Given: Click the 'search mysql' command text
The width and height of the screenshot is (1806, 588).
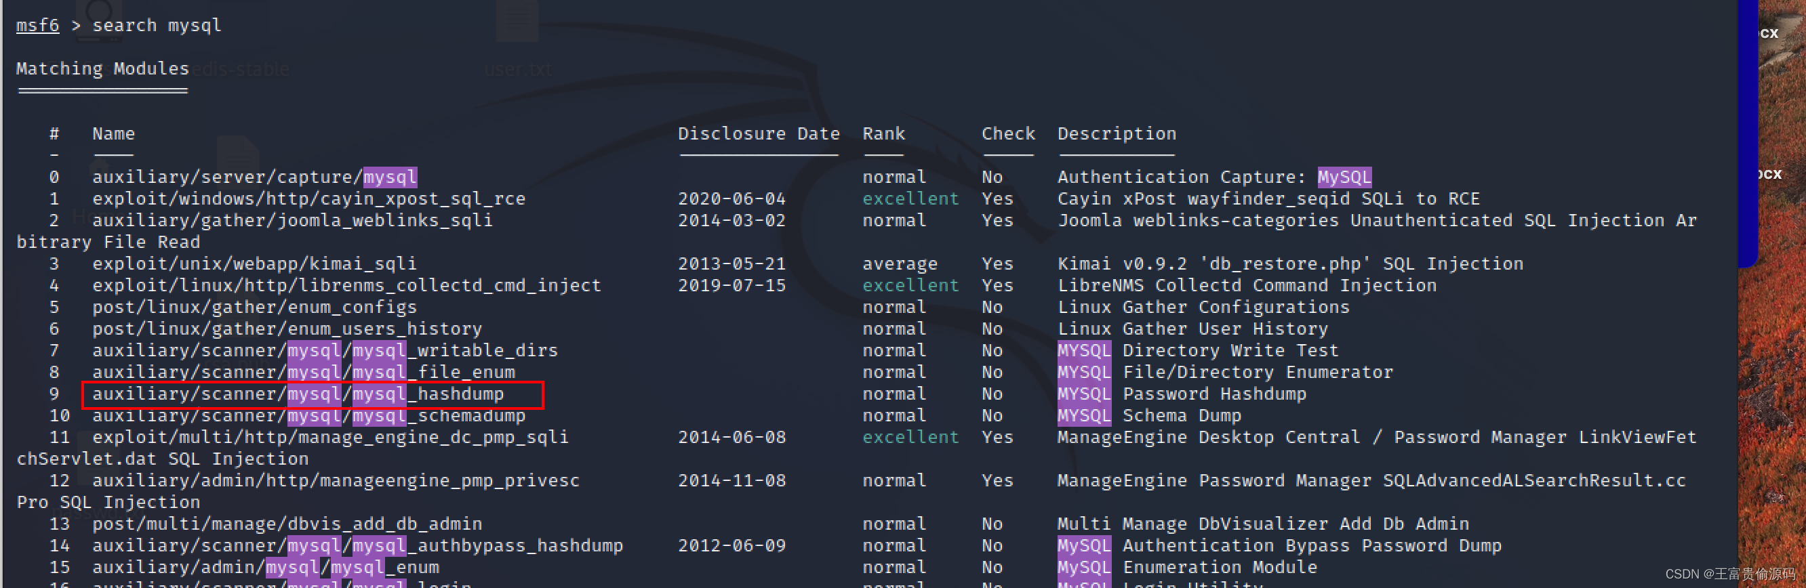Looking at the screenshot, I should [157, 25].
